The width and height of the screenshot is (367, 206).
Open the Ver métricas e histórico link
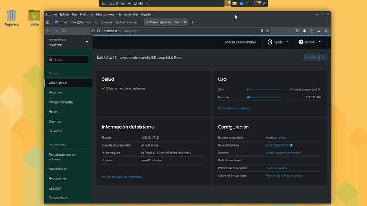tap(234, 108)
